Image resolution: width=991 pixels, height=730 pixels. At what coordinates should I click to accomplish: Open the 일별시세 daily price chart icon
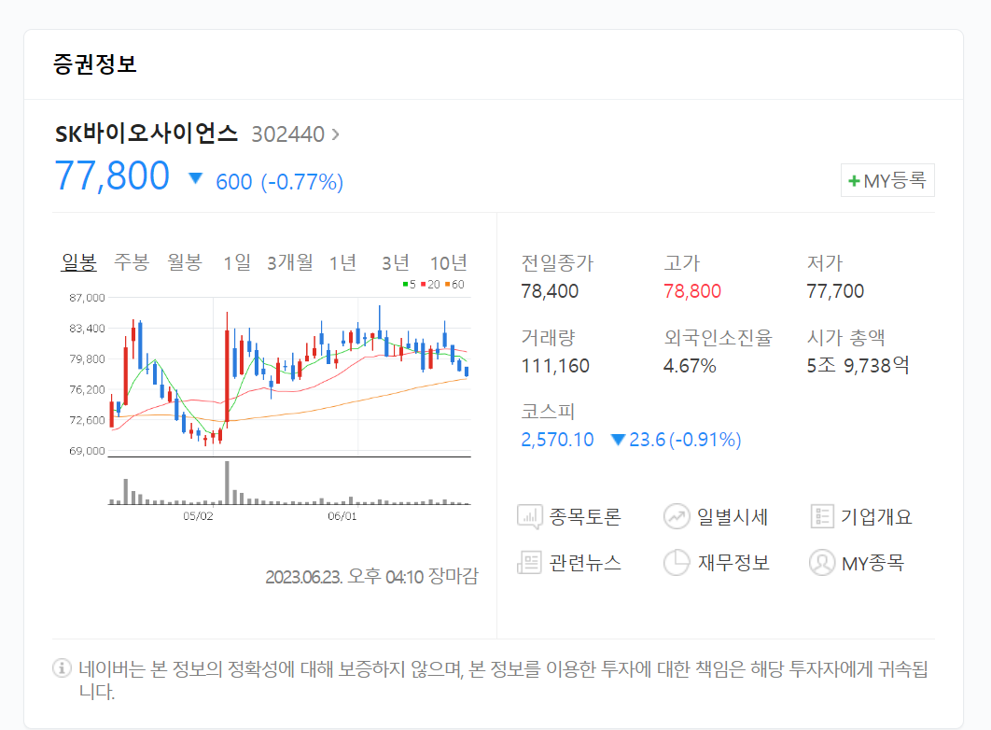point(677,516)
